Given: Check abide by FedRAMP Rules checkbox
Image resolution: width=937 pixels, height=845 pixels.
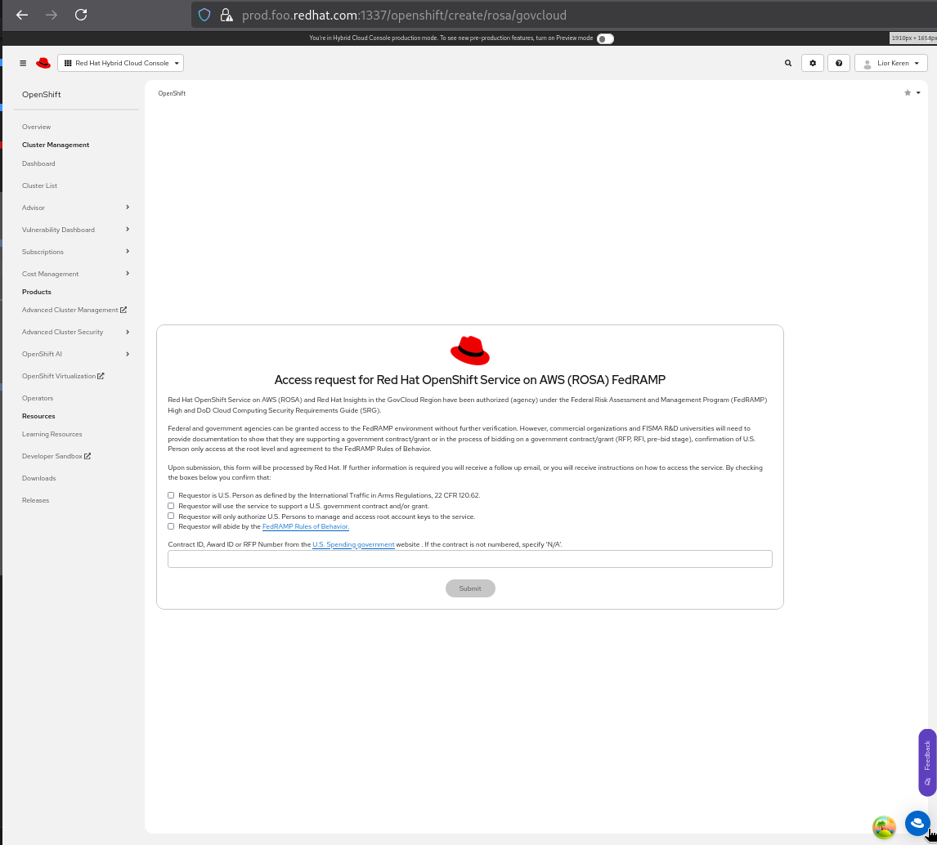Looking at the screenshot, I should click(171, 527).
